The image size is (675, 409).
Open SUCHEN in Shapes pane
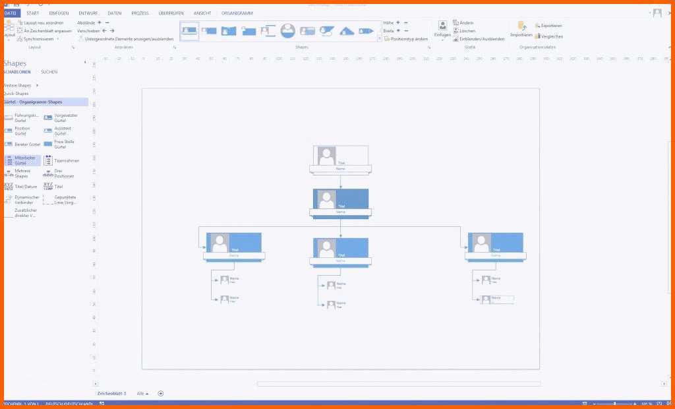(49, 72)
